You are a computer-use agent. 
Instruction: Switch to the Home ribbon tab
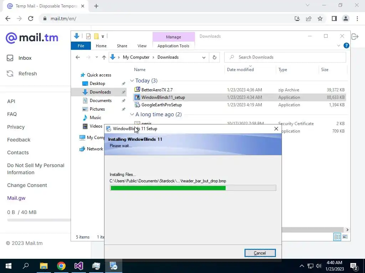pos(101,46)
